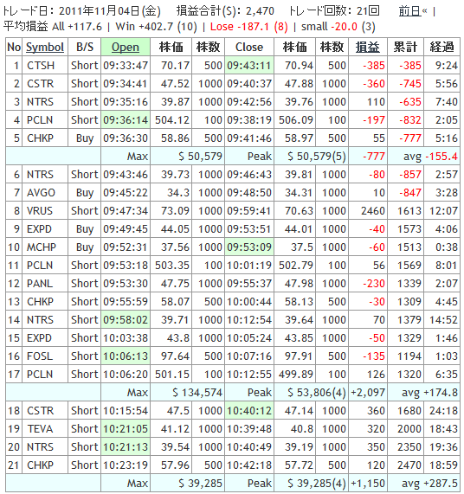Click Lose -187.1 (8) statistic
Screen dimensions: 464x494
tap(249, 27)
